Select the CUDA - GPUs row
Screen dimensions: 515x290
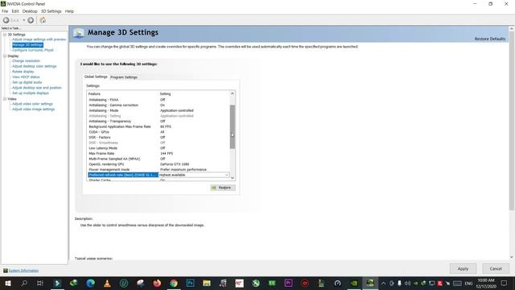(x=159, y=132)
